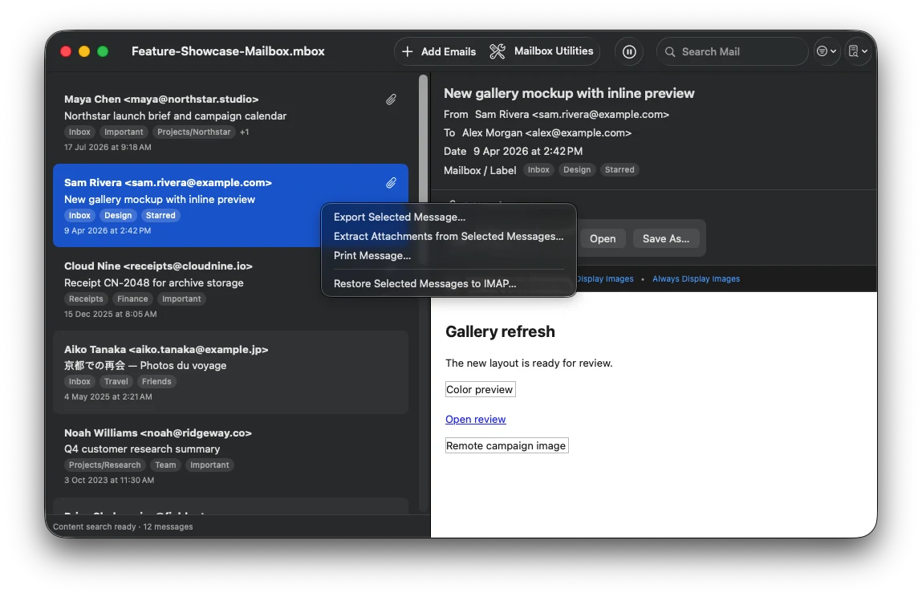The height and width of the screenshot is (597, 922).
Task: Click Mailbox Utilities label
Action: [x=554, y=51]
